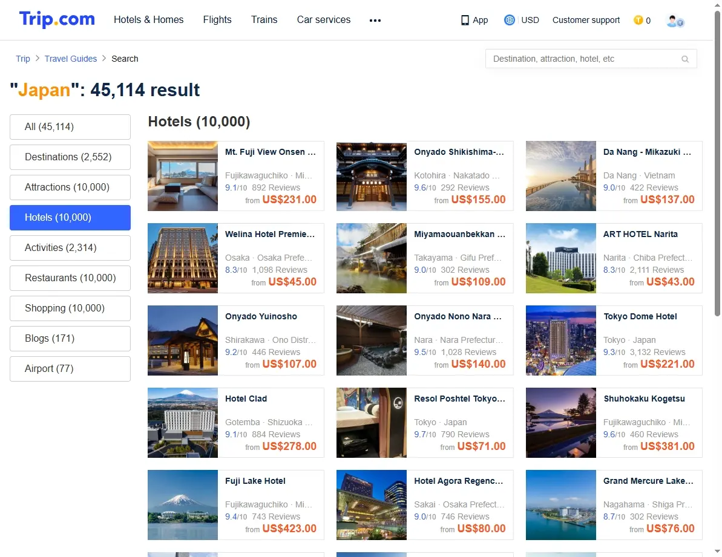Viewport: 722px width, 557px height.
Task: Click the US$71.00 price
Action: coord(482,446)
